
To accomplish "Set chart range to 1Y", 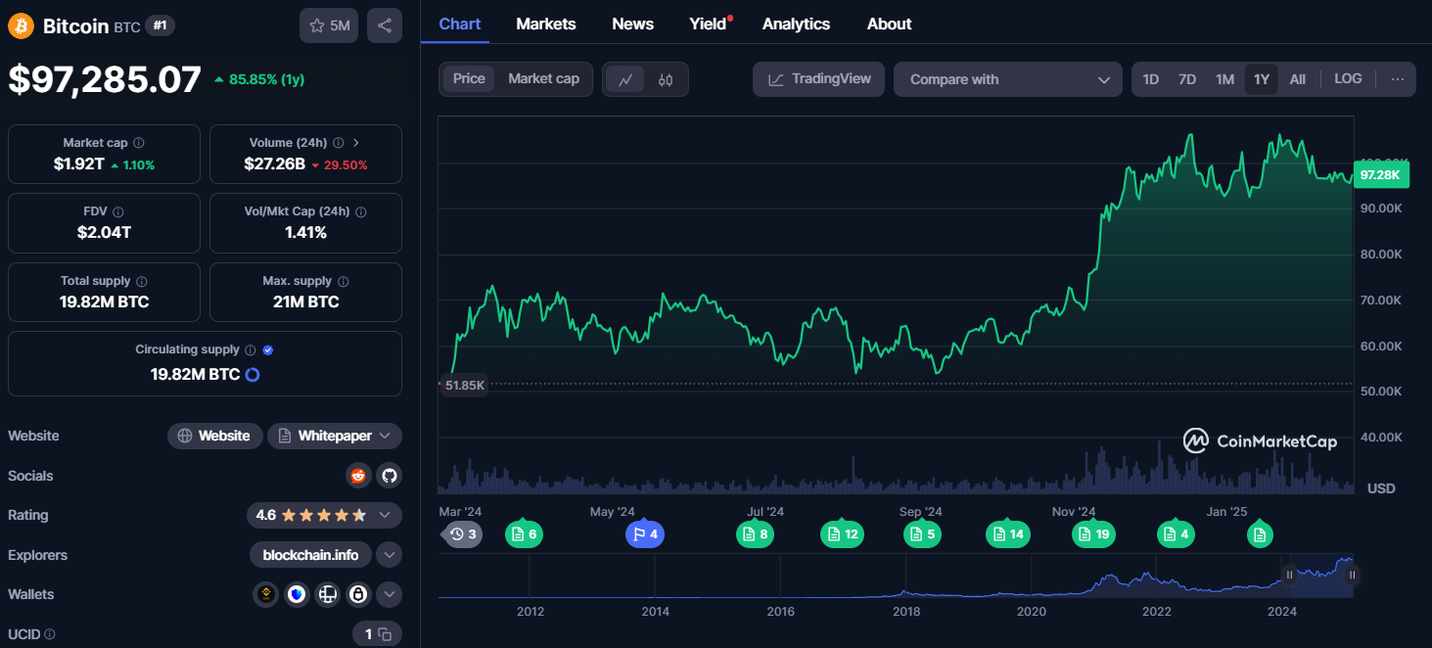I will 1262,79.
